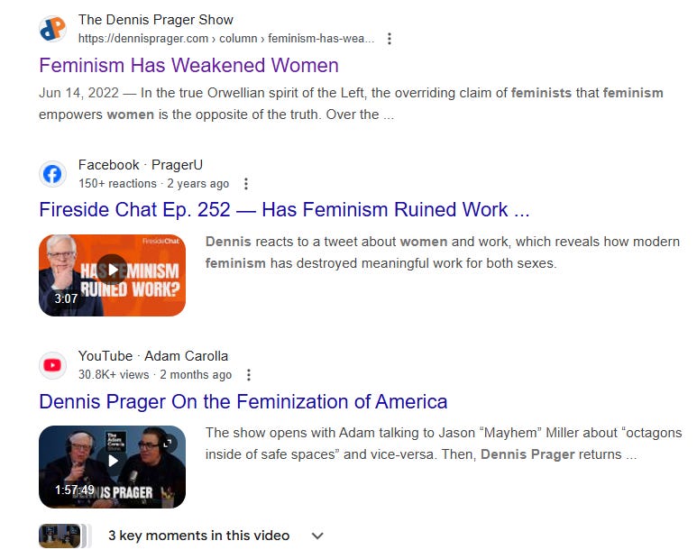Play the Dennis Prager Adam Carolla video
The width and height of the screenshot is (697, 559).
point(113,461)
